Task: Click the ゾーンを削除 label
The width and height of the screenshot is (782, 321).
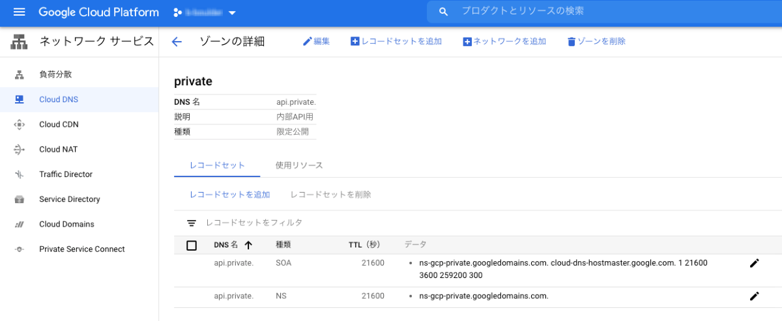Action: [601, 42]
